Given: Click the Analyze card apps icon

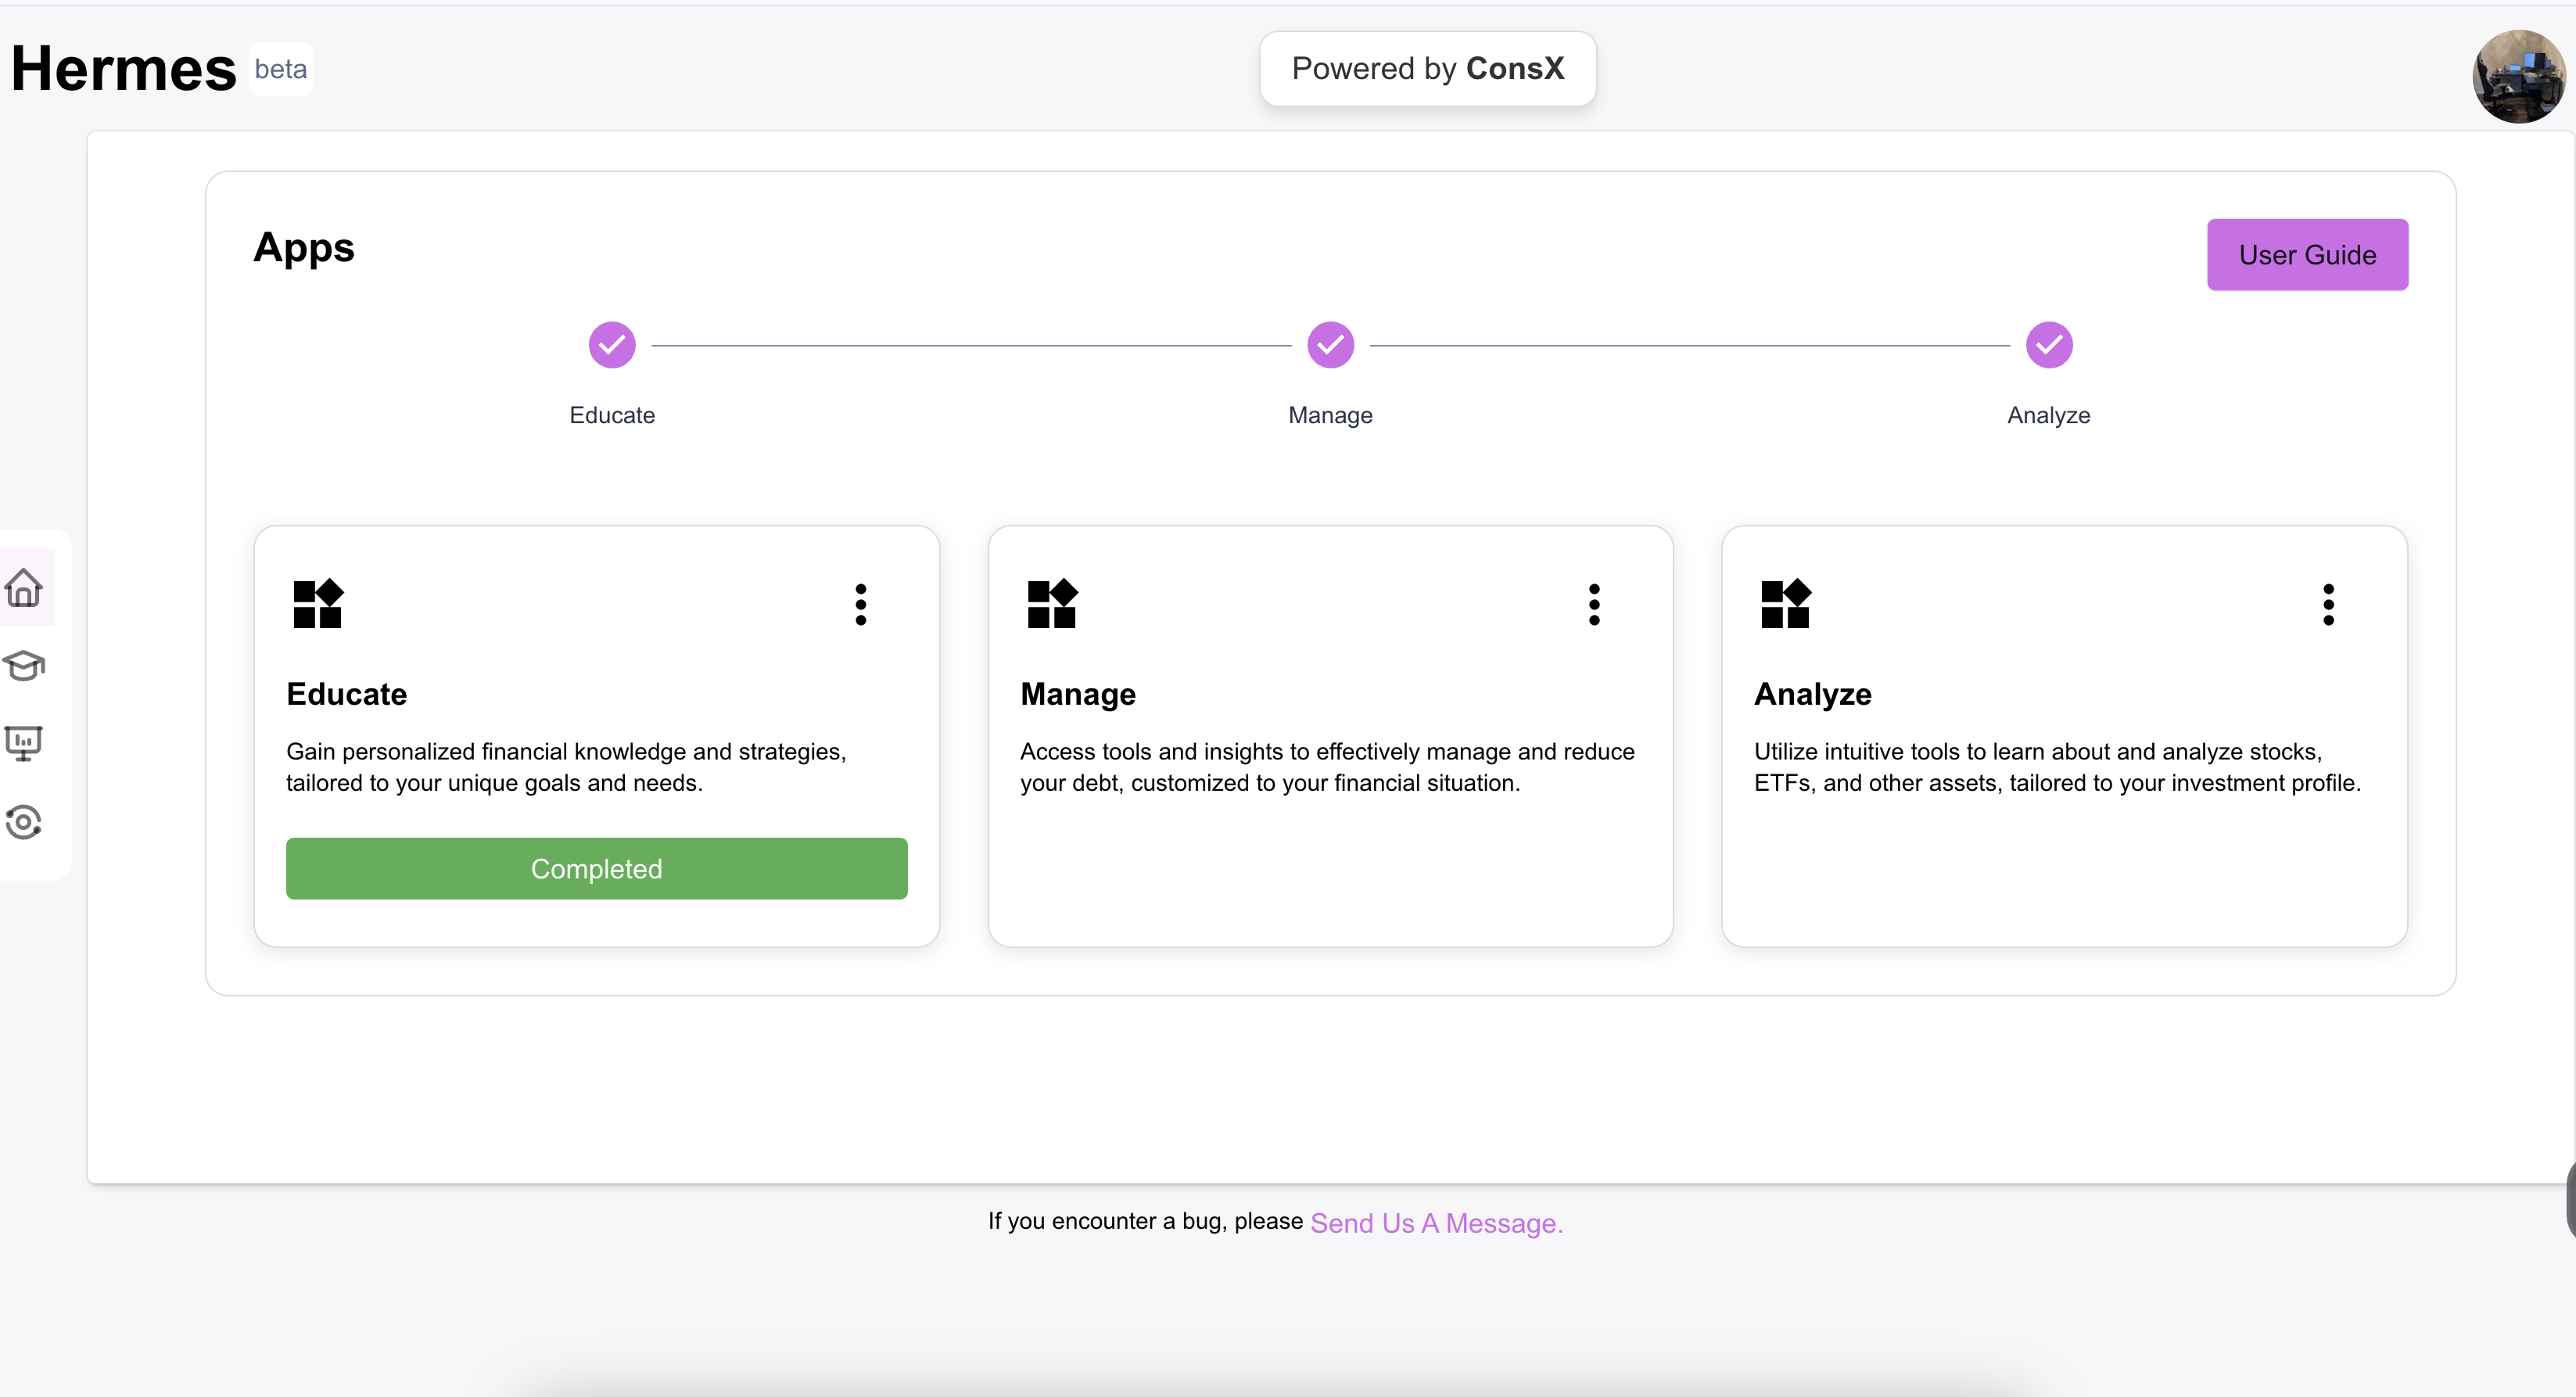Looking at the screenshot, I should (1786, 604).
